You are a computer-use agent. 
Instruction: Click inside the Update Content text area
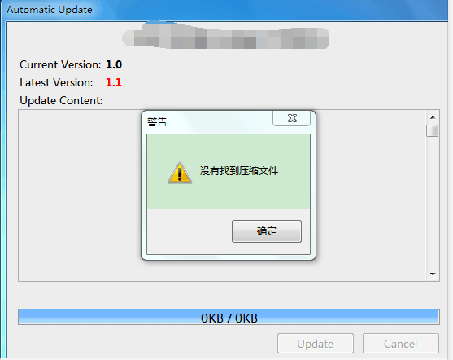80,195
